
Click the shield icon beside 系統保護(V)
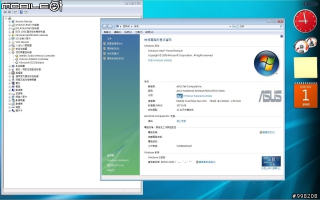click(x=104, y=53)
